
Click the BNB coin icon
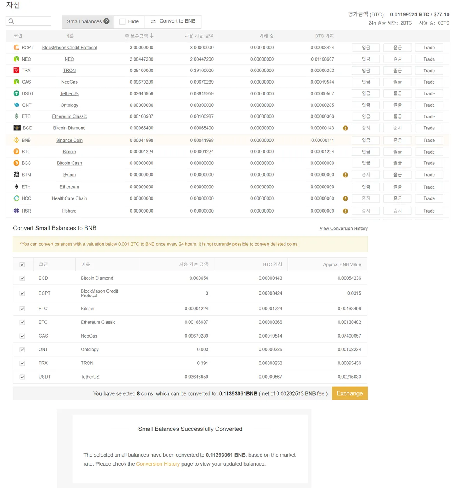(16, 140)
